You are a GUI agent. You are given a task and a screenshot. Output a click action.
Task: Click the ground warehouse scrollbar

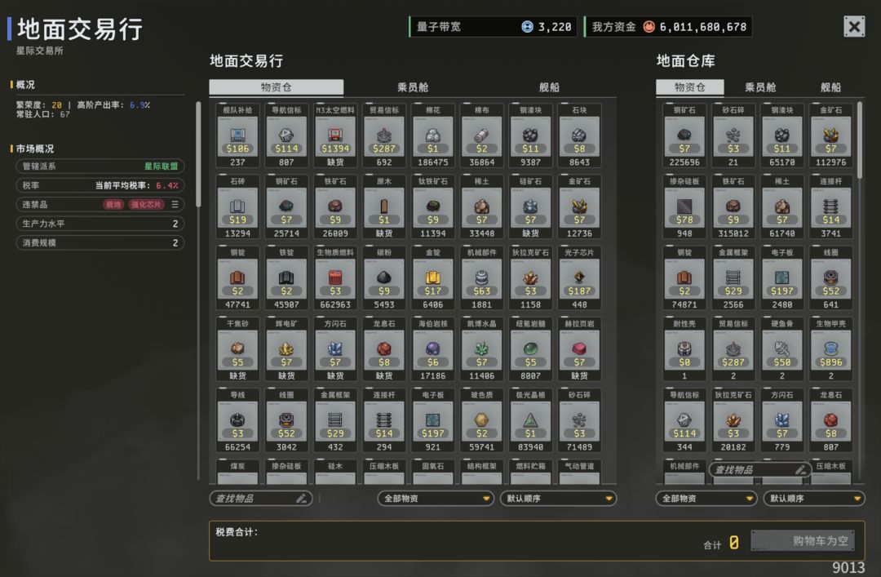tap(860, 140)
